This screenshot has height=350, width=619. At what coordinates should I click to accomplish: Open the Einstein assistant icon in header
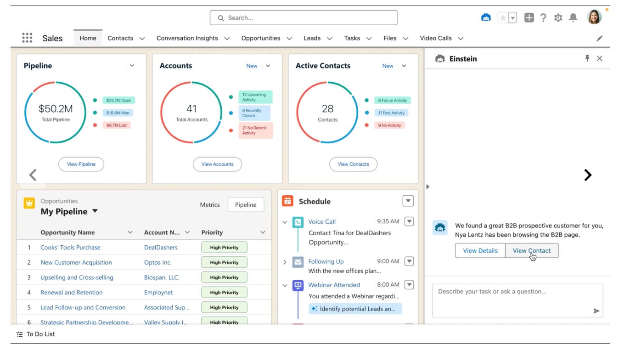point(486,17)
